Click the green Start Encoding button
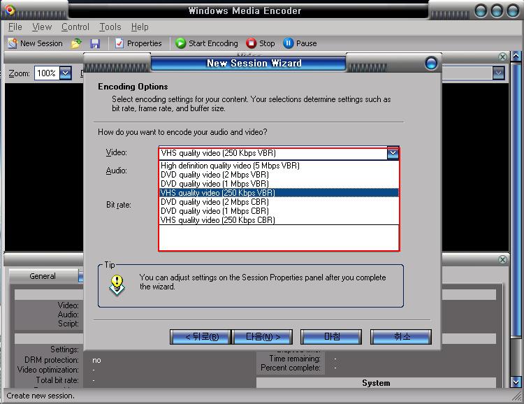 206,43
